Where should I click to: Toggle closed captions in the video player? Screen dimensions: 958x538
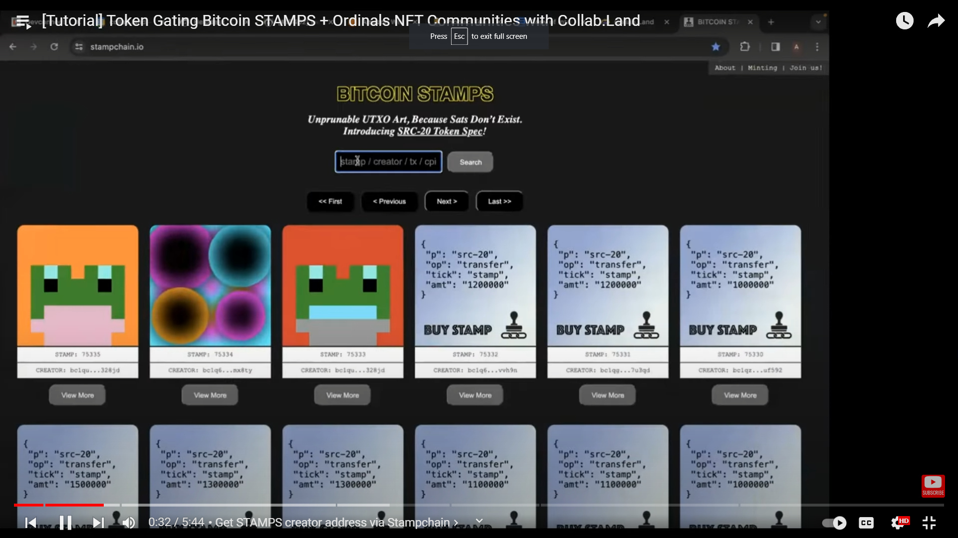(x=866, y=523)
